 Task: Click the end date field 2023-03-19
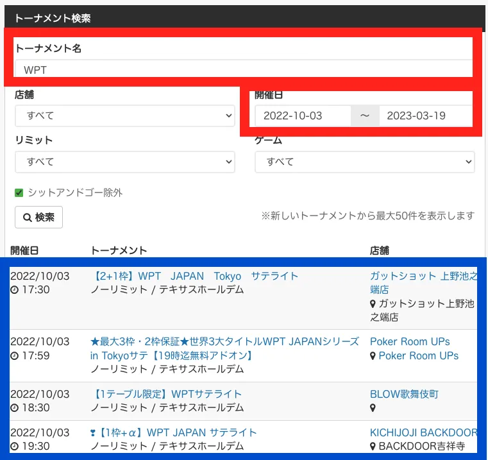click(x=426, y=116)
